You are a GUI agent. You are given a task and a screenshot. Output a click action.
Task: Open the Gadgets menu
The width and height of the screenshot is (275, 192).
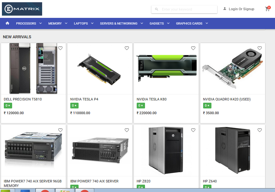point(157,24)
